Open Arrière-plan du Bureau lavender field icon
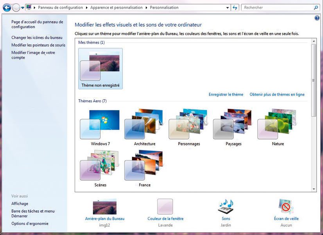This screenshot has height=235, width=323. (105, 207)
